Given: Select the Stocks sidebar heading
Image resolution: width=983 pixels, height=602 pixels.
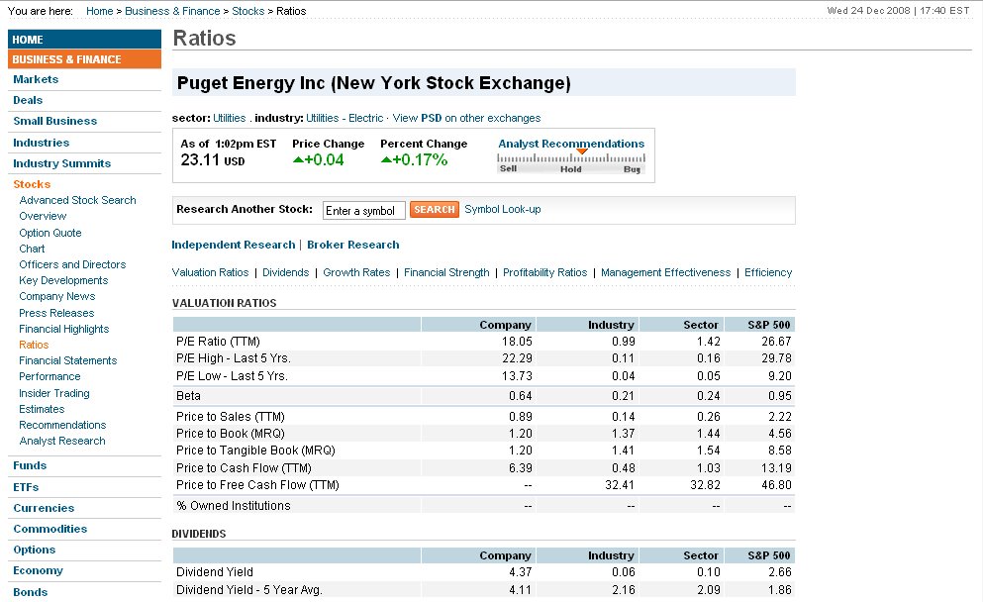Looking at the screenshot, I should pos(32,184).
